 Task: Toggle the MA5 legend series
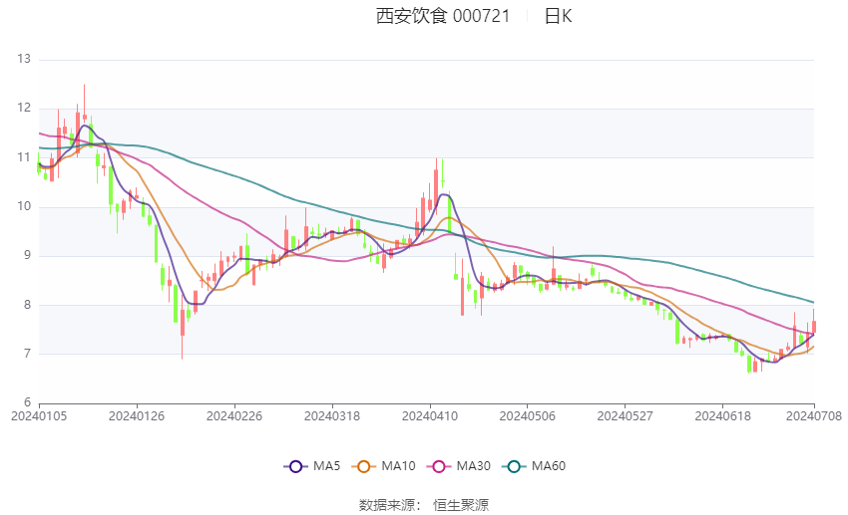pos(312,466)
